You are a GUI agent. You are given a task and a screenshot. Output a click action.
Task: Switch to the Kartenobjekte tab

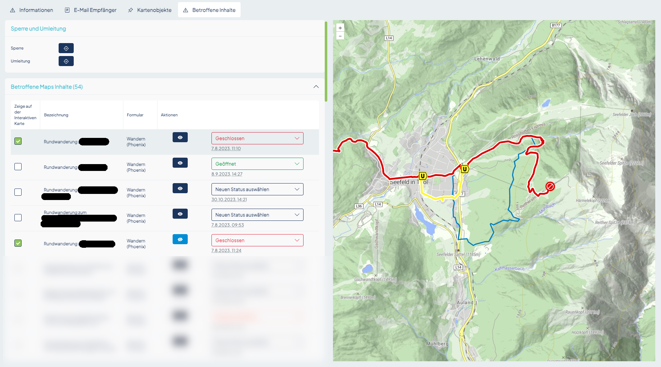click(x=150, y=10)
